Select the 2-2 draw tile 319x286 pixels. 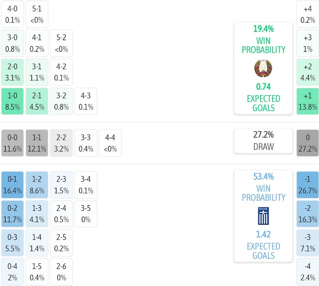tap(61, 143)
